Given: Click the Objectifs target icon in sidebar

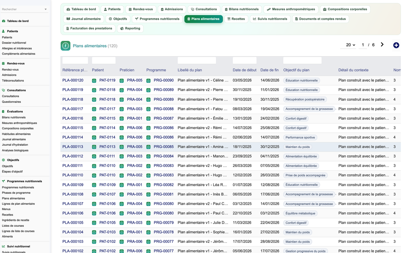Looking at the screenshot, I should (x=4, y=160).
